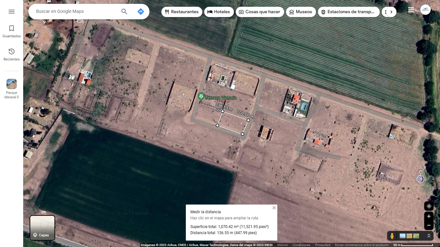Viewport: 440px width, 247px height.
Task: Open the Guardados saved places panel
Action: click(x=12, y=32)
